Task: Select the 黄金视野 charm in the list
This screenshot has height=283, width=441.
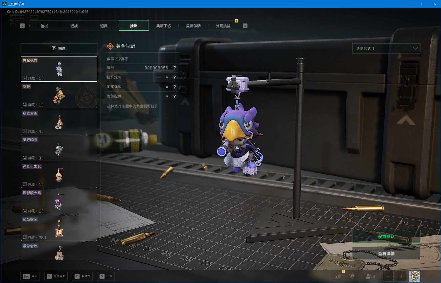Action: click(x=59, y=69)
